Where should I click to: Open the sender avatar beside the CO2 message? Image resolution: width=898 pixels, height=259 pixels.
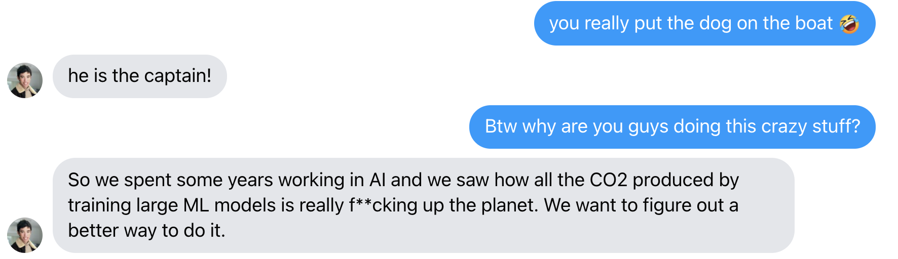coord(25,235)
